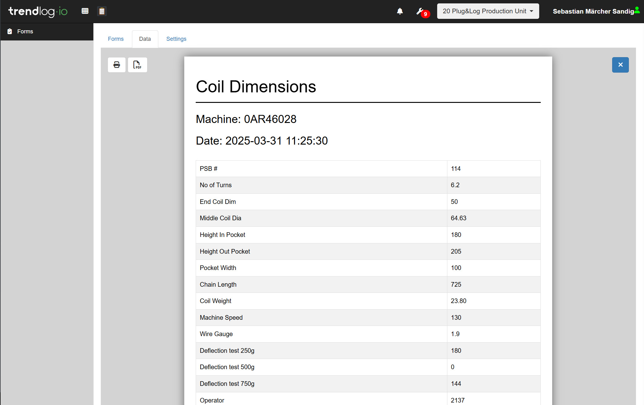Click the Height In Pocket value 180
The height and width of the screenshot is (405, 644).
[x=456, y=235]
